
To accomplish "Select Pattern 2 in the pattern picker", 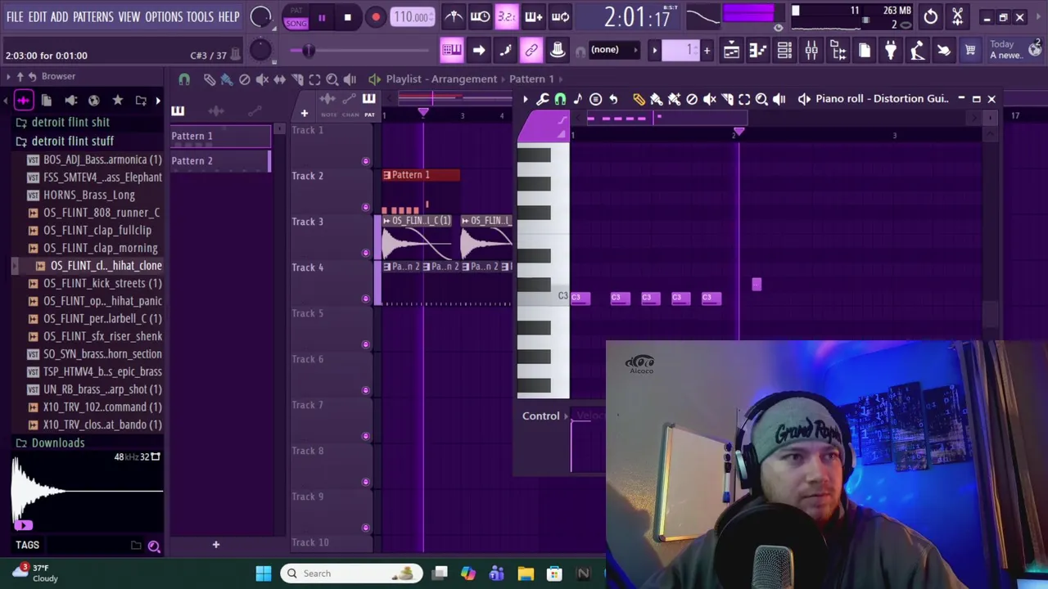I will (219, 160).
